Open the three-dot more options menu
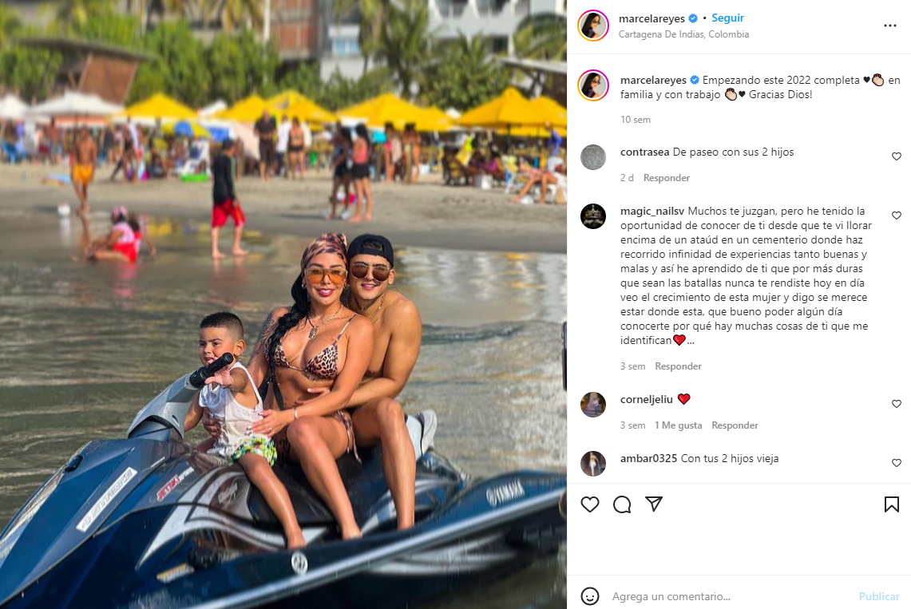This screenshot has width=911, height=609. (x=890, y=26)
